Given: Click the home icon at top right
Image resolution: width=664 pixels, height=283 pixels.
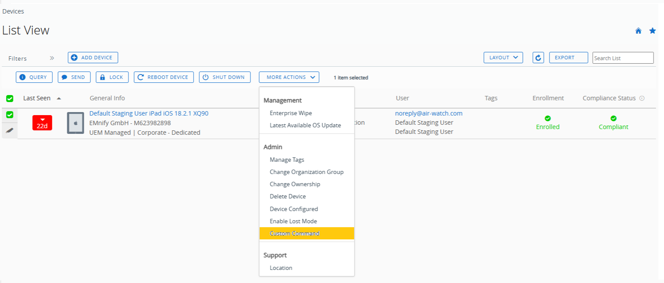Looking at the screenshot, I should [x=638, y=31].
